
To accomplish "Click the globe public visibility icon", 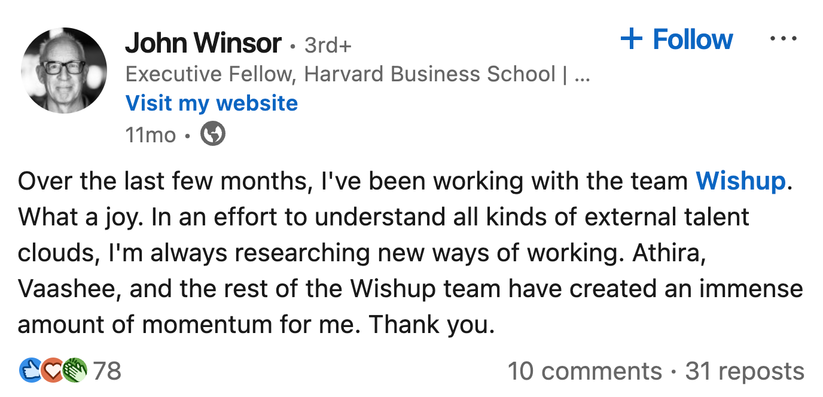I will [x=213, y=134].
